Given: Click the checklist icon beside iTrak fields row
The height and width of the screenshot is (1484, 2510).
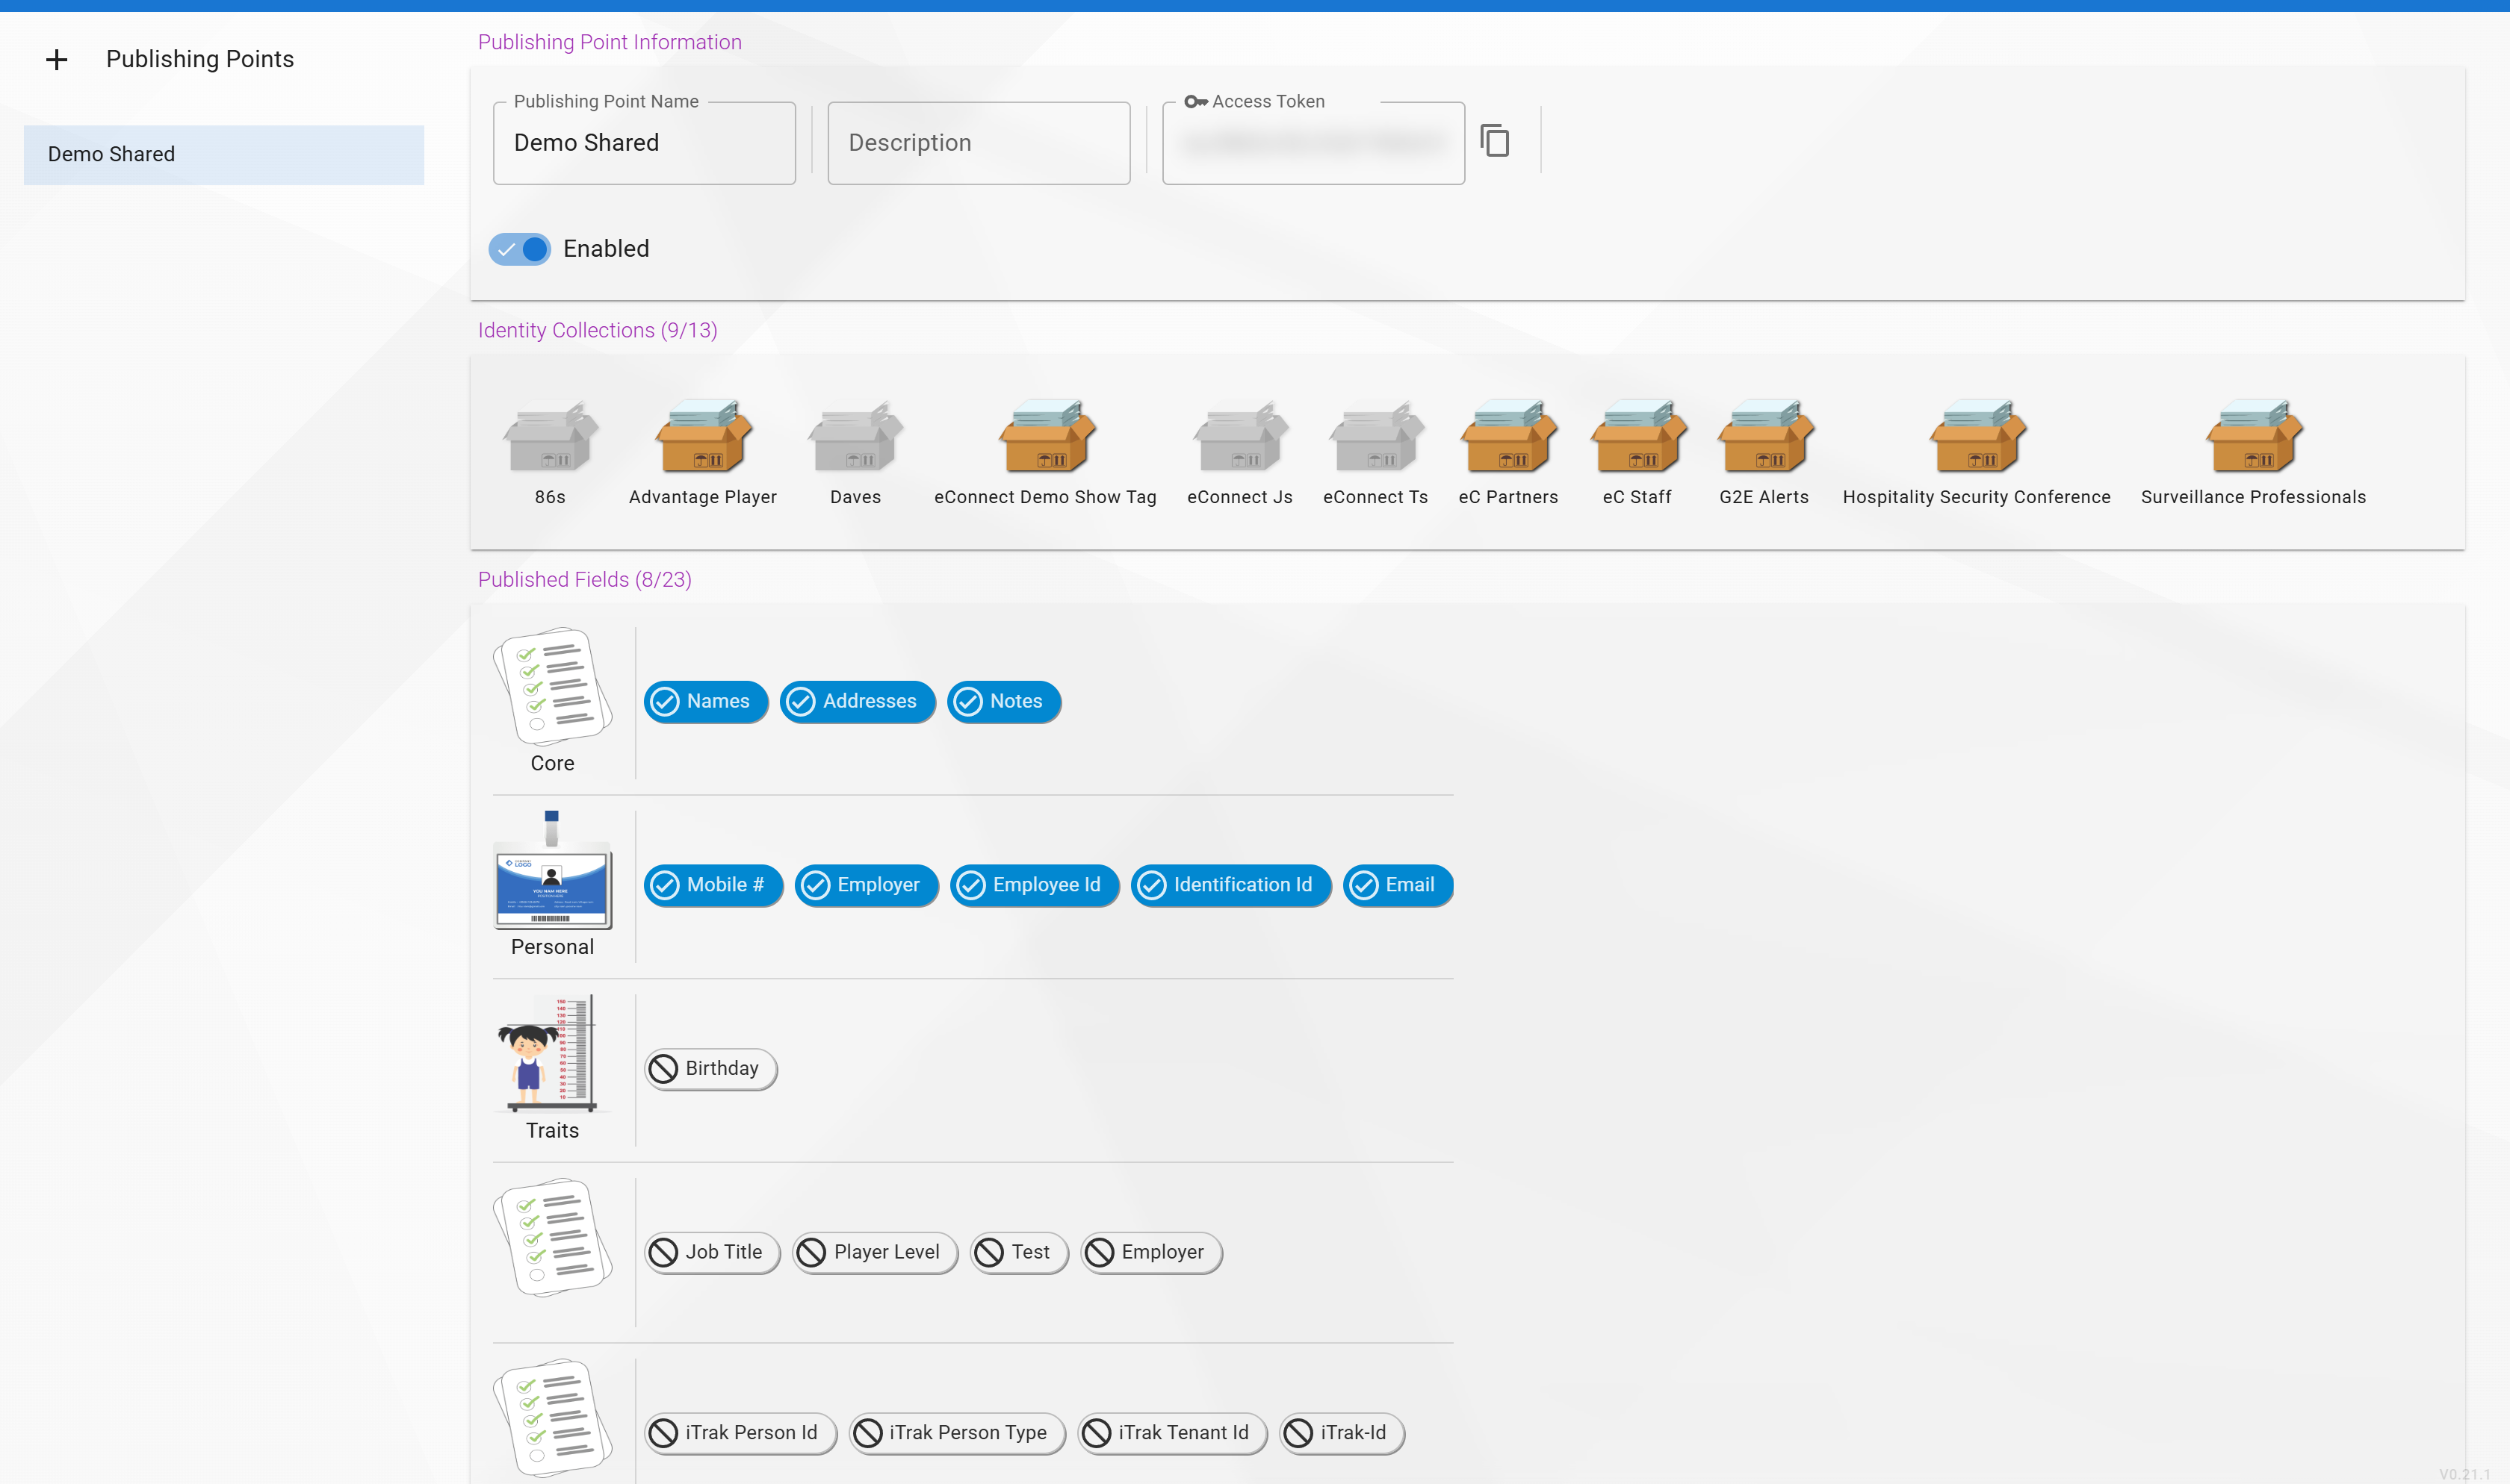Looking at the screenshot, I should pyautogui.click(x=552, y=1418).
